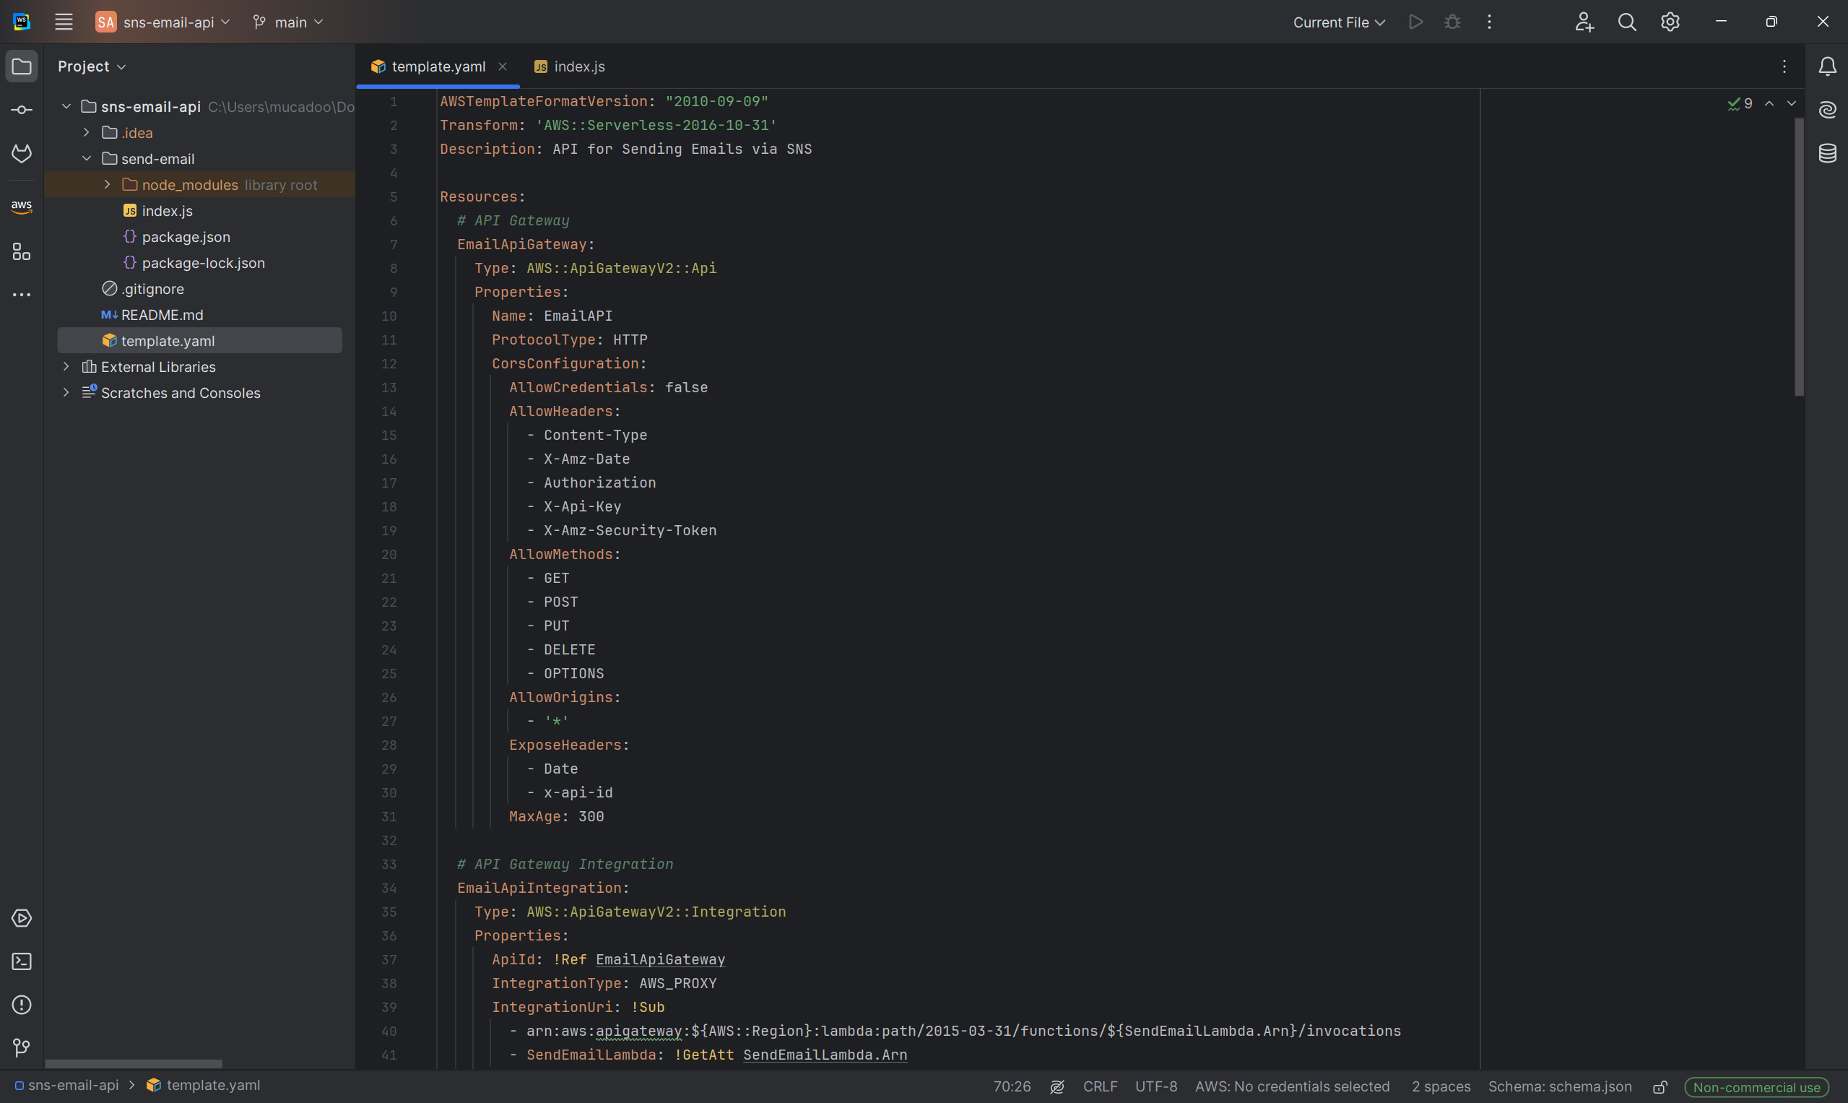The width and height of the screenshot is (1848, 1103).
Task: Expand the node_modules folder
Action: pyautogui.click(x=107, y=184)
